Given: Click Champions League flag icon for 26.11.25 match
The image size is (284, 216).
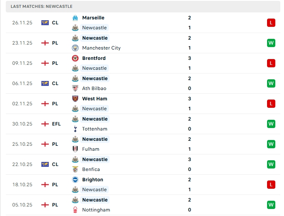Looking at the screenshot, I should pyautogui.click(x=45, y=23).
